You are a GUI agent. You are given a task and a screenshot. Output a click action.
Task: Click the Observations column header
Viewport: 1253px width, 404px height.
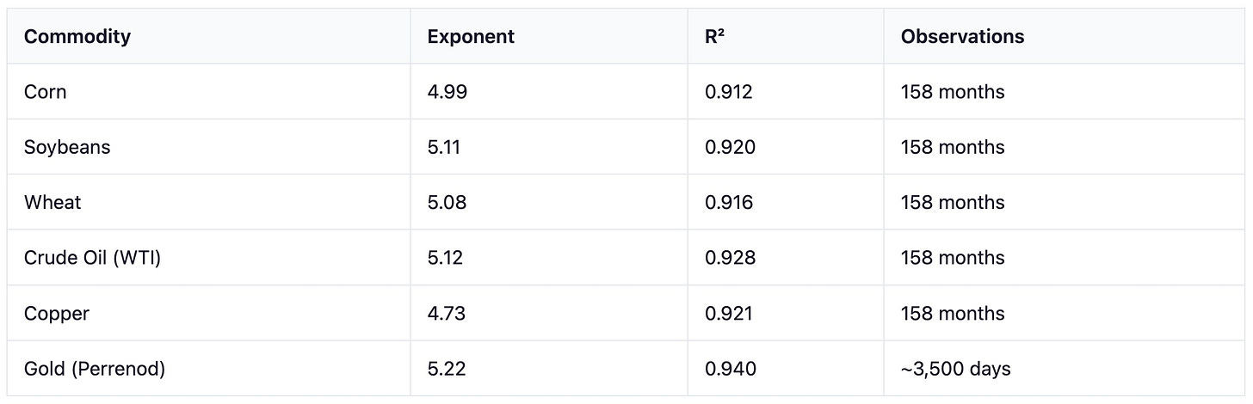point(963,37)
